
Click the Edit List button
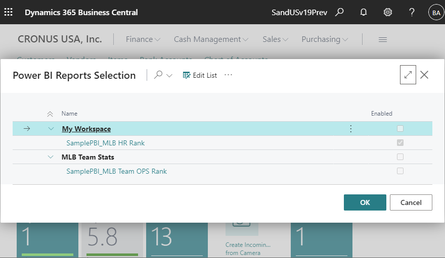click(x=200, y=75)
